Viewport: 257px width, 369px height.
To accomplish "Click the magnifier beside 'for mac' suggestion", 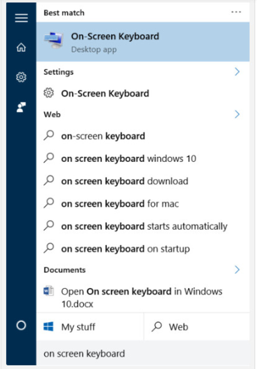I will point(49,203).
